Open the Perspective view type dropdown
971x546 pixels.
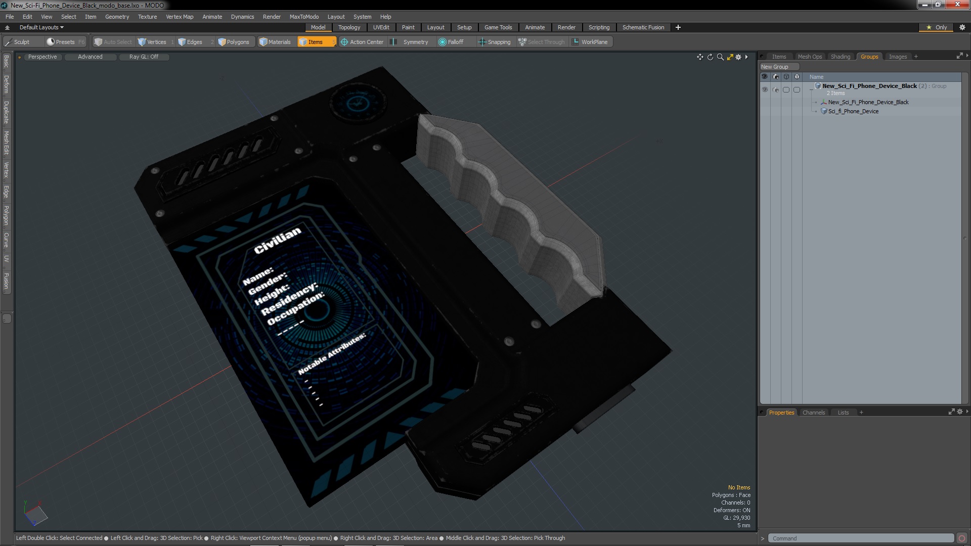[42, 57]
